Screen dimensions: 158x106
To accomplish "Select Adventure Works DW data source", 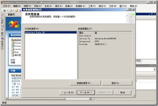I will 51,32.
